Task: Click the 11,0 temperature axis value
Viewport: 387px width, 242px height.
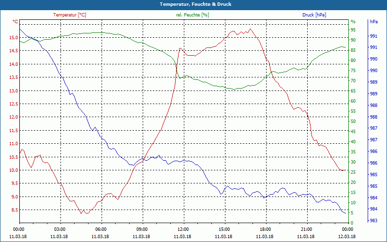Action: coord(14,143)
